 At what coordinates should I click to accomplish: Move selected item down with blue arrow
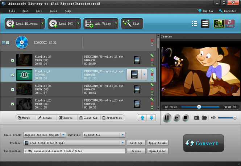click(151, 118)
